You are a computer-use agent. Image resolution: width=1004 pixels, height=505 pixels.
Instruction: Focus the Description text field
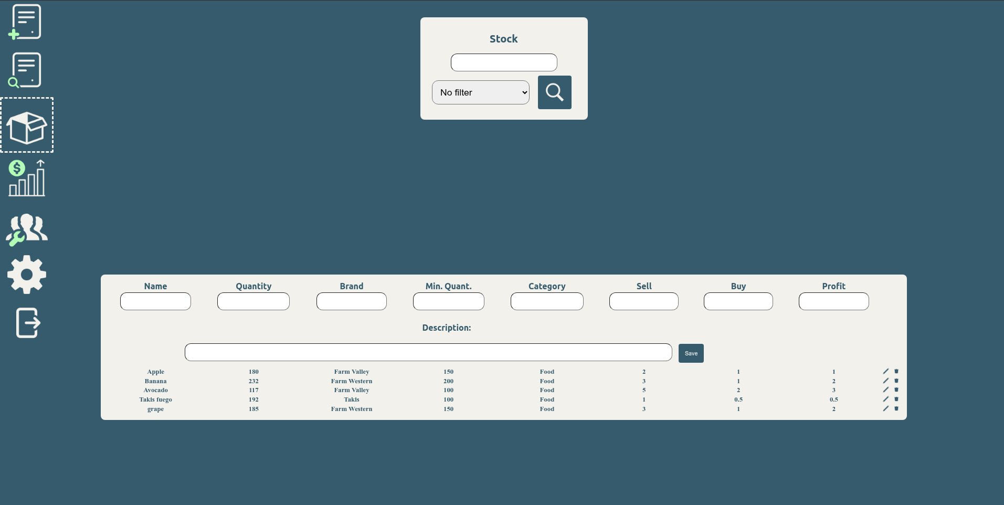(428, 352)
